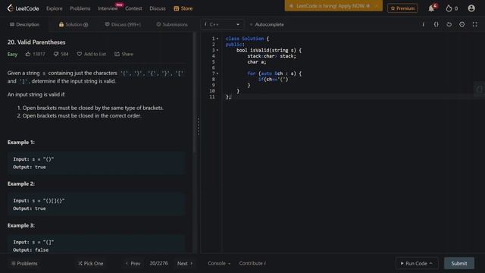Go to the Contest page
The height and width of the screenshot is (273, 485).
(133, 8)
